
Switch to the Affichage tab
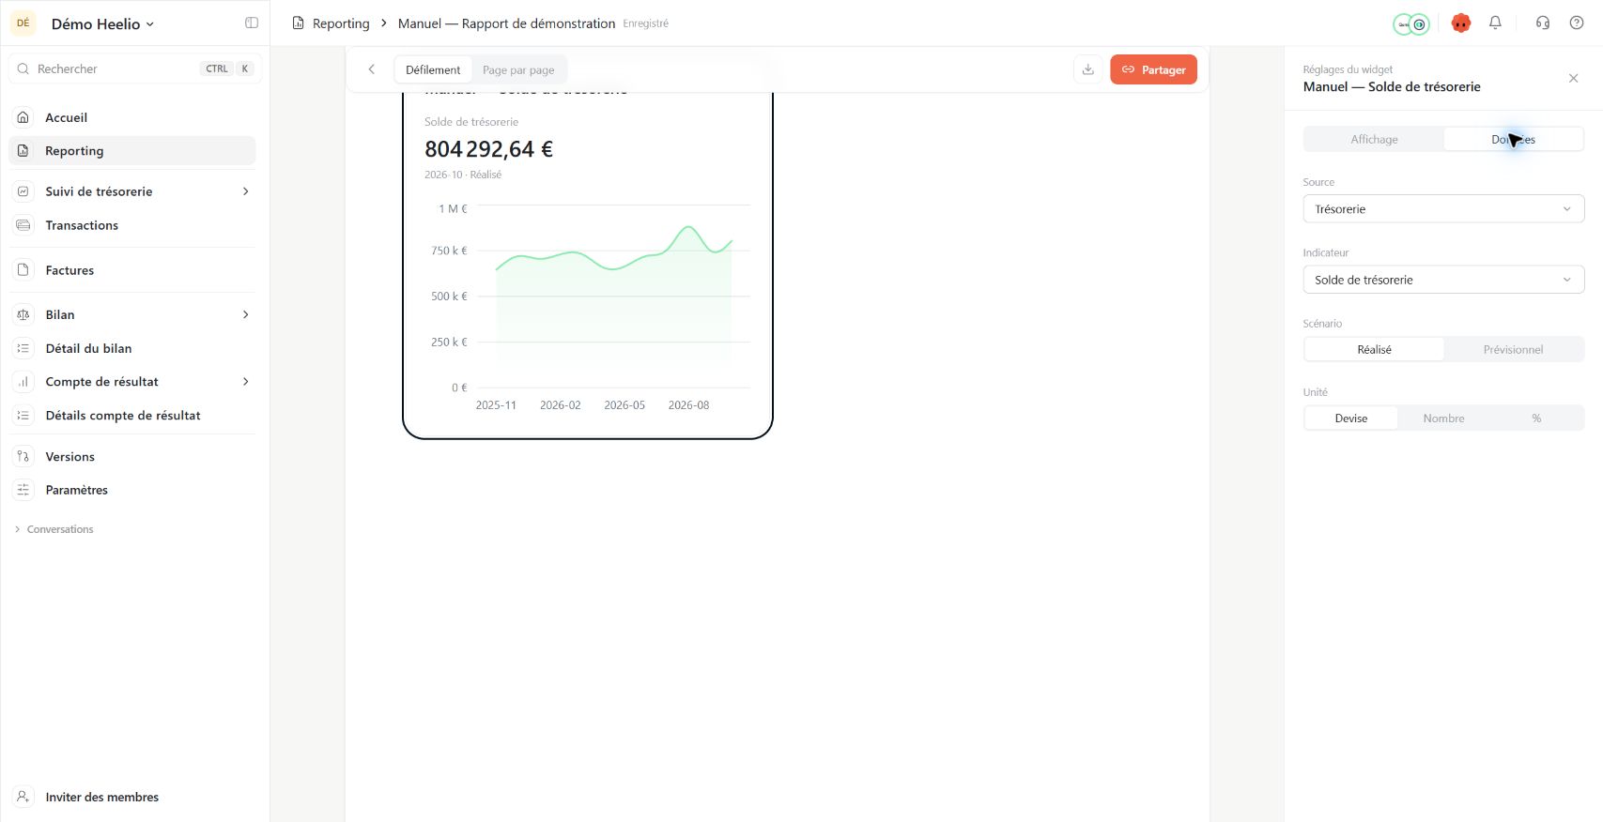tap(1374, 139)
